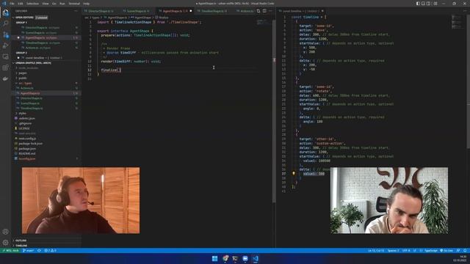Screen dimensions: 470x264
Task: Click the notifications bell in status bar
Action: (x=465, y=251)
